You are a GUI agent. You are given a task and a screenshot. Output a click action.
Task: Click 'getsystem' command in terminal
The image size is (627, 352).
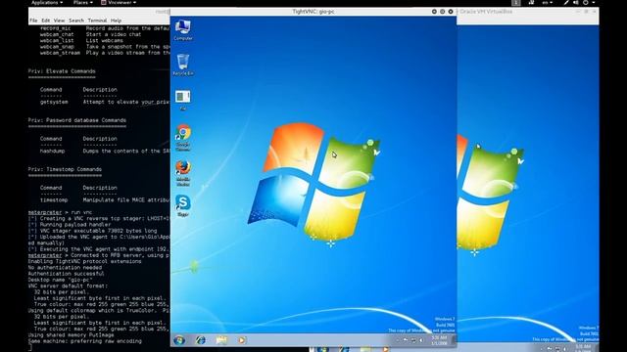54,102
